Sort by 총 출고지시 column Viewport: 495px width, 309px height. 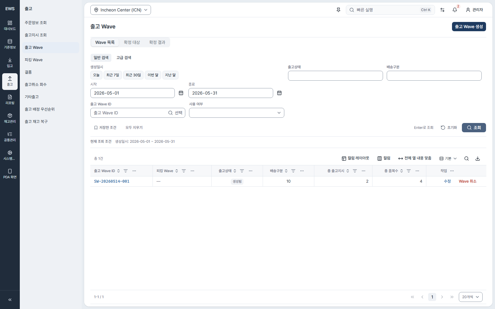click(x=348, y=171)
